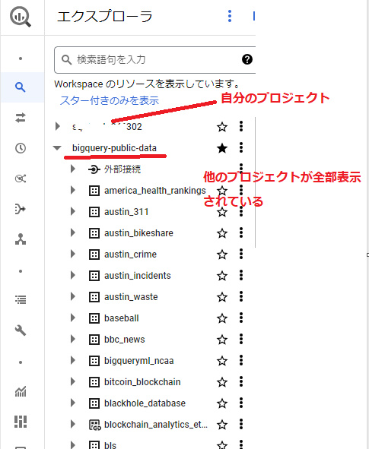Star the austin_bikeshare dataset
This screenshot has width=369, height=449.
(222, 233)
